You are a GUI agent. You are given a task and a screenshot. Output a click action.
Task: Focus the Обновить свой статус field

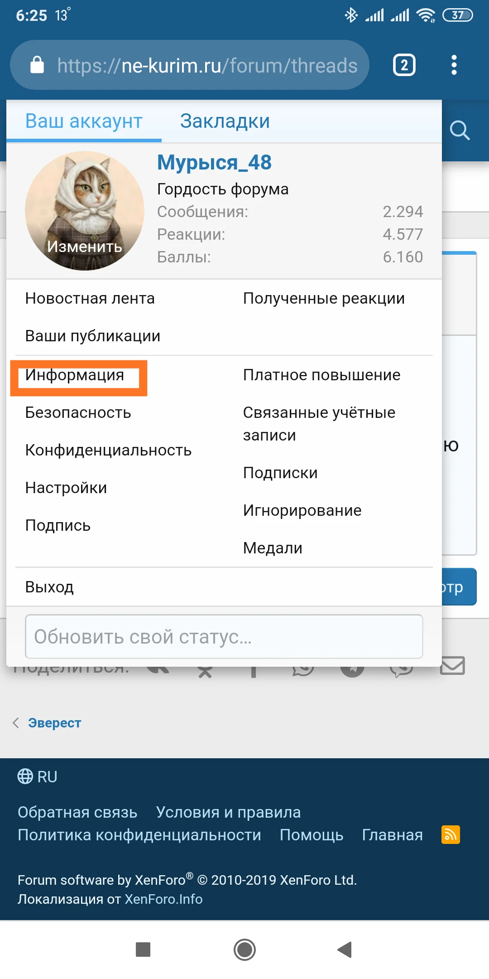(x=224, y=637)
